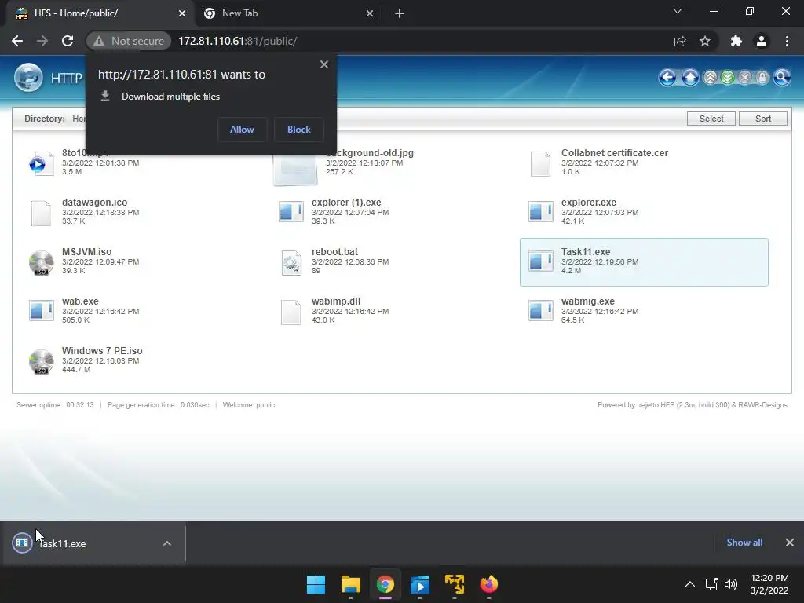Viewport: 804px width, 603px height.
Task: Click the HFS home/up-folder icon
Action: pos(690,78)
